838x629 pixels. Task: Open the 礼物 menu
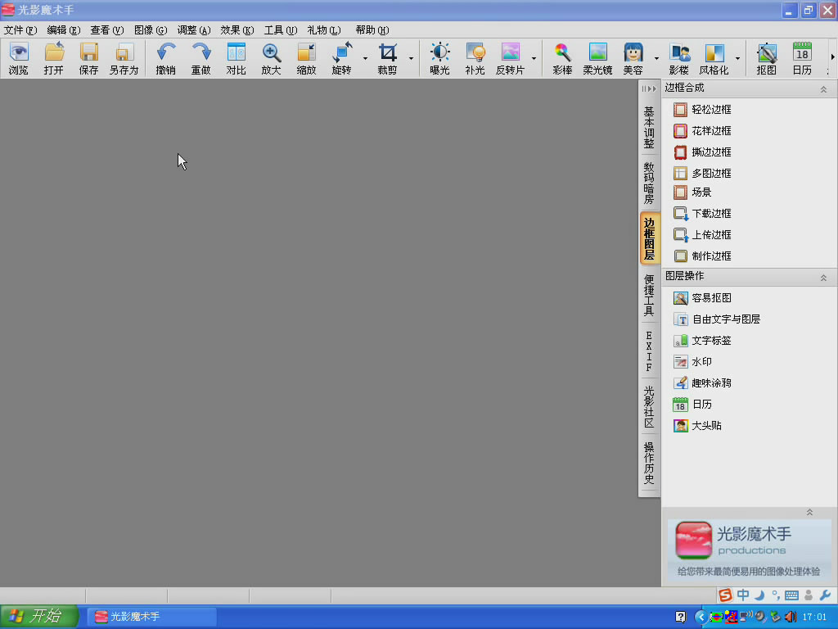click(x=324, y=30)
